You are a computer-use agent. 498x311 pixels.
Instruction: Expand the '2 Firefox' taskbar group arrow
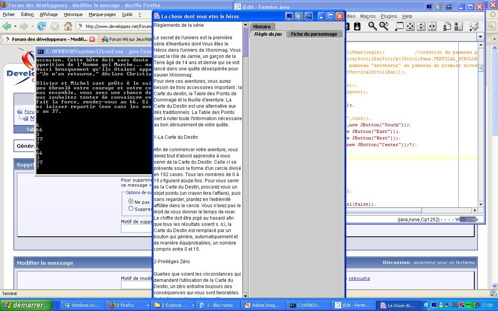point(148,305)
